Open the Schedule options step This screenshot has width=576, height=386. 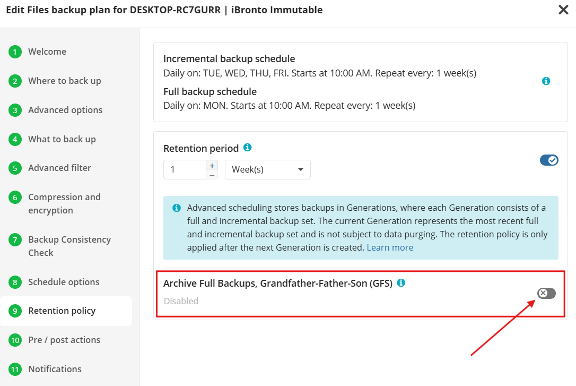[64, 282]
